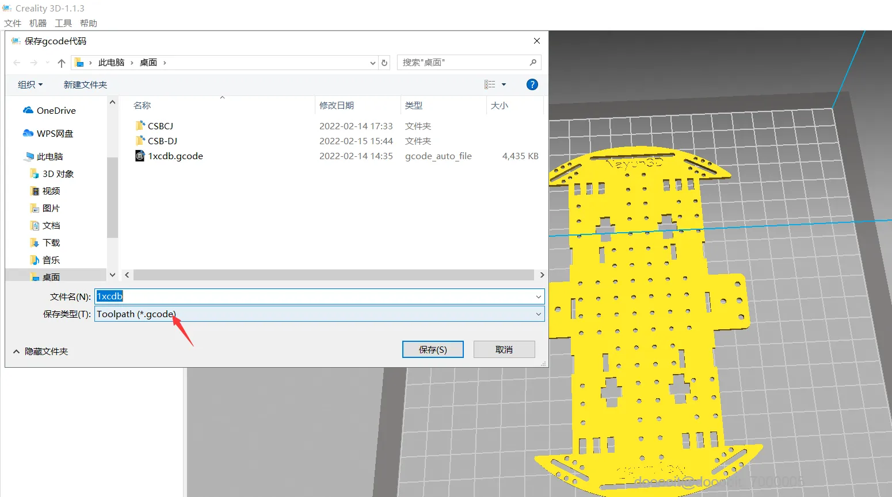Open the CSBCJ folder
Viewport: 892px width, 497px height.
pyautogui.click(x=160, y=126)
